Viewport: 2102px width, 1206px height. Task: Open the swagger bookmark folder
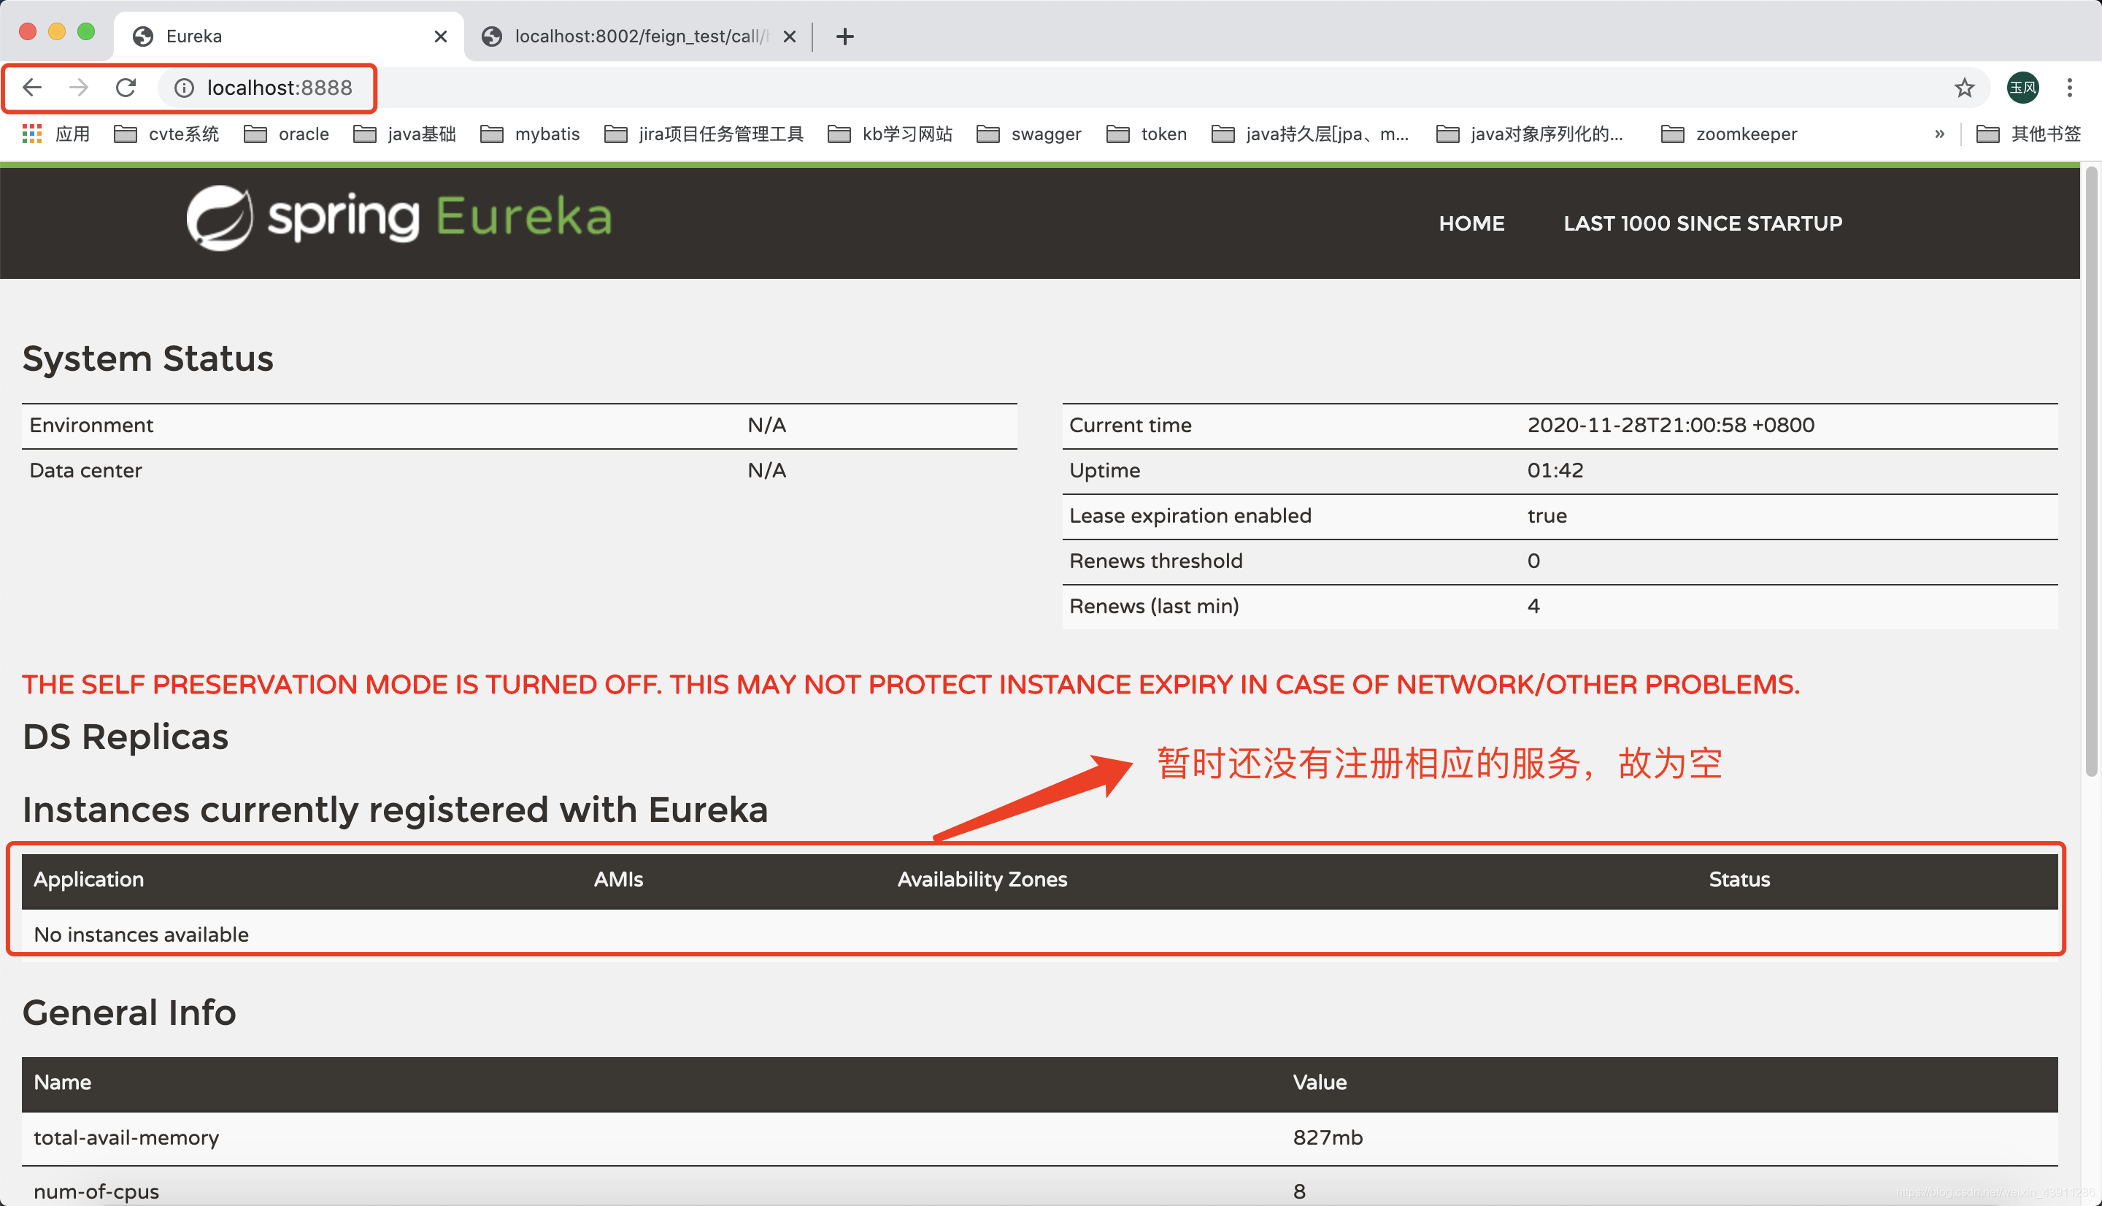(1029, 134)
